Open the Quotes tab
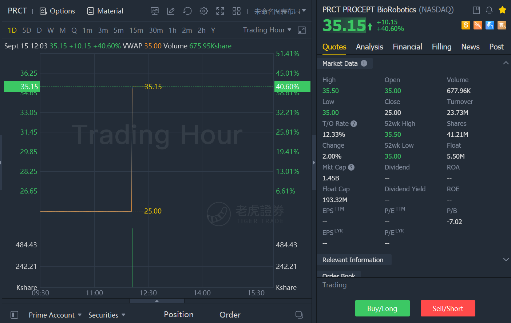511x323 pixels. (334, 47)
